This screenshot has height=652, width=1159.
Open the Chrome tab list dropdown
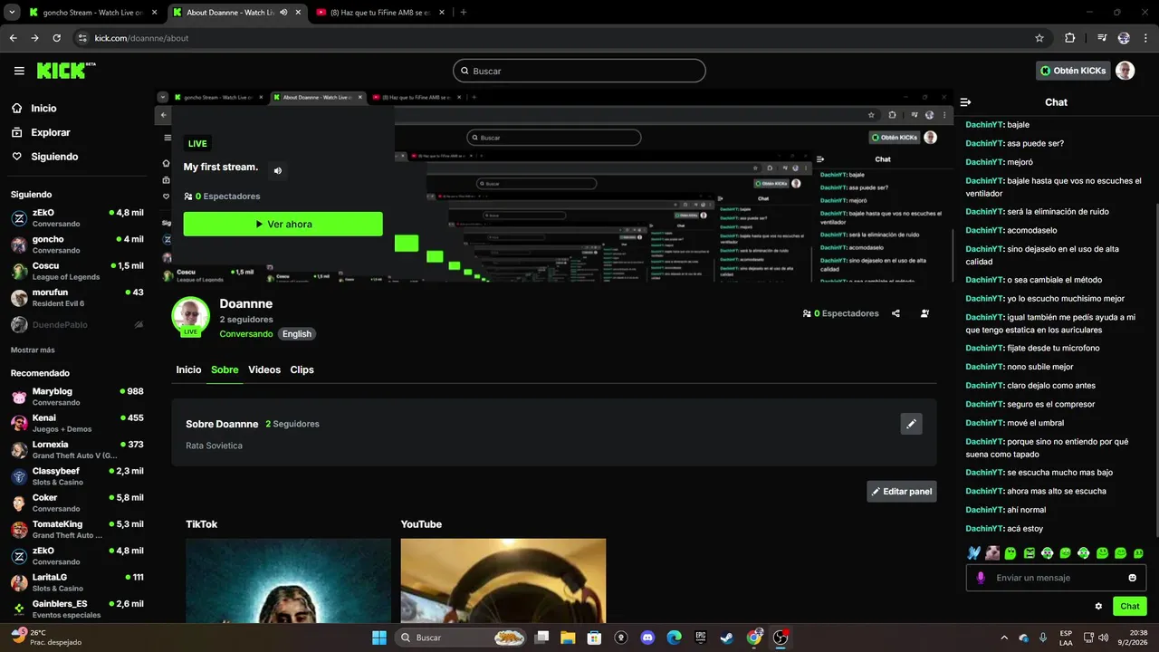point(12,13)
